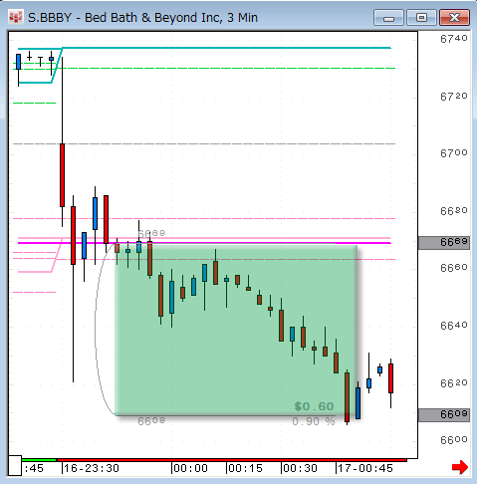Click the 6740 price axis label
This screenshot has width=477, height=484.
(x=454, y=39)
